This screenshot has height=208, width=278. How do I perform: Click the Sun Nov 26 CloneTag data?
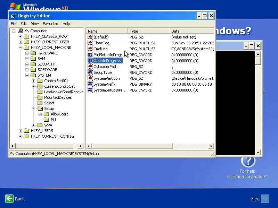[x=193, y=43]
